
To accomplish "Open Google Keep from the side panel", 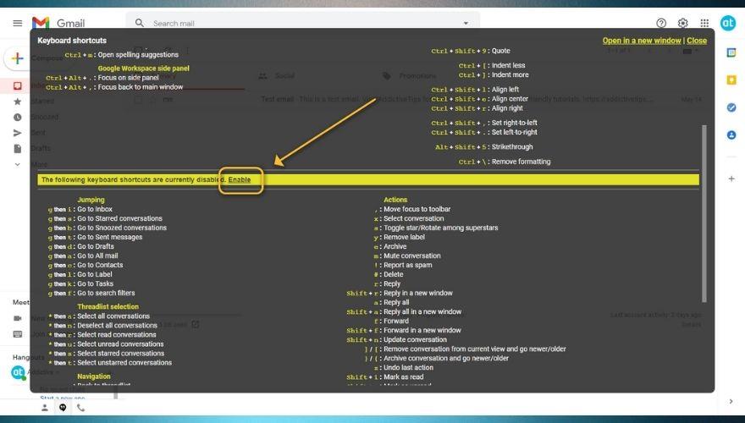I will click(x=731, y=80).
